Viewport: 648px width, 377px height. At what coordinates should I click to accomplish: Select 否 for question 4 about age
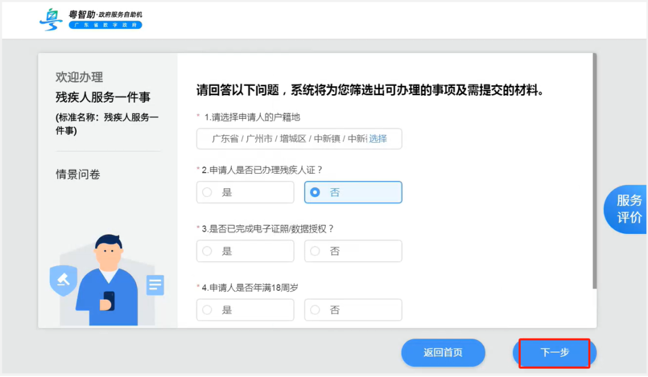(x=353, y=309)
